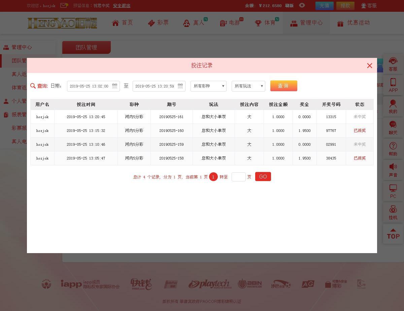
Task: Open 我的 profile in sidebar
Action: click(393, 107)
